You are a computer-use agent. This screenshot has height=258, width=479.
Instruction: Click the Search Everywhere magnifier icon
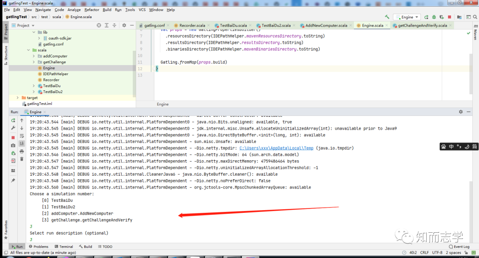click(475, 17)
